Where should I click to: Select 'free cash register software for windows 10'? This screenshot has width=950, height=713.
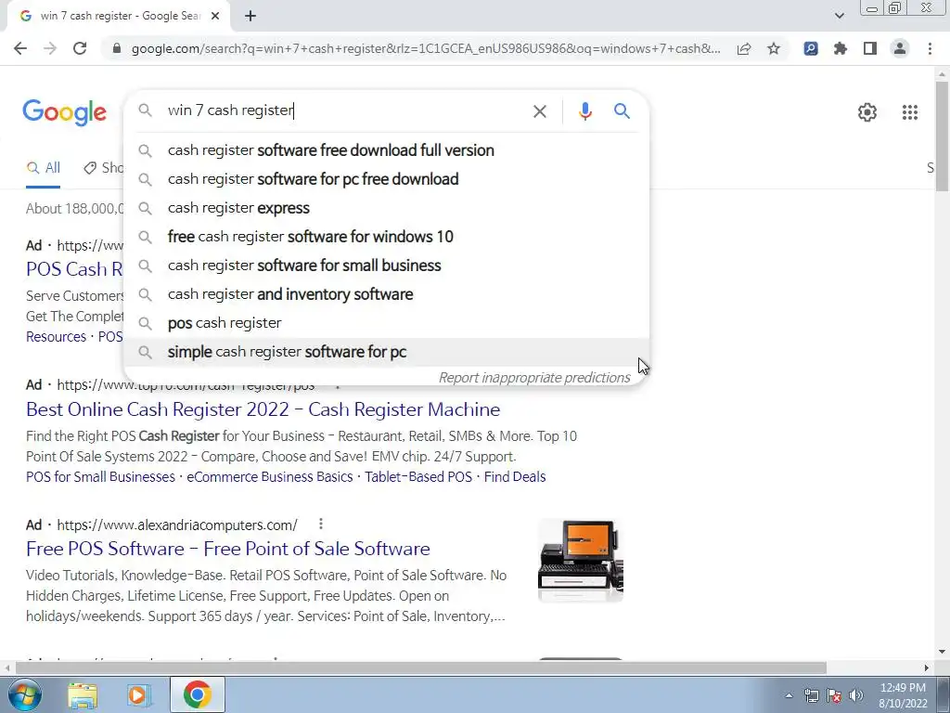tap(386, 237)
